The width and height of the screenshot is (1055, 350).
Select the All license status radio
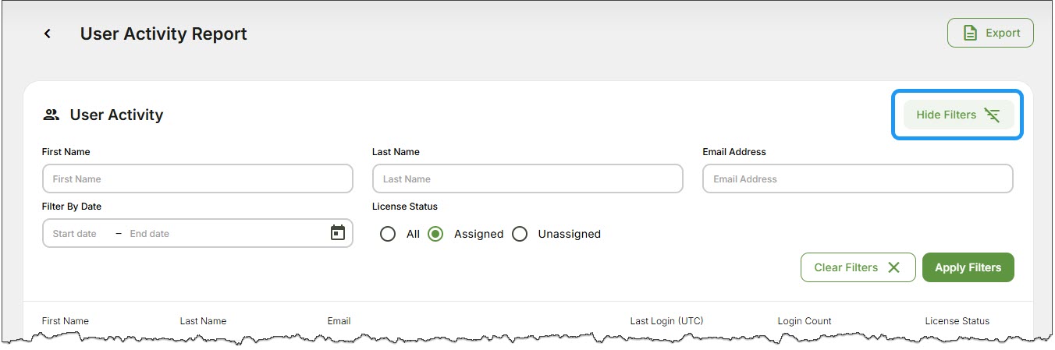coord(388,234)
